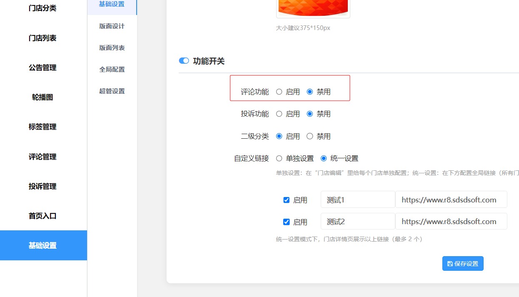
Task: Focus the URL field next to 测试2
Action: pos(451,221)
